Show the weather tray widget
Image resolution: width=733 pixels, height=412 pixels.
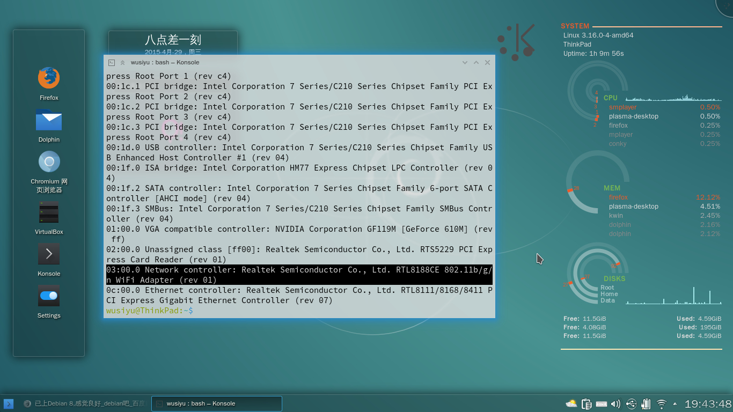coord(571,404)
